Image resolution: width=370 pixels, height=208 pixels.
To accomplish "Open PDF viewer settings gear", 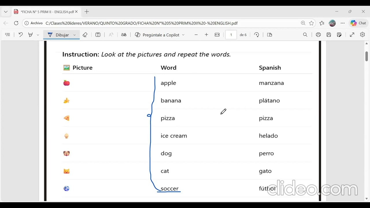I will (x=362, y=35).
